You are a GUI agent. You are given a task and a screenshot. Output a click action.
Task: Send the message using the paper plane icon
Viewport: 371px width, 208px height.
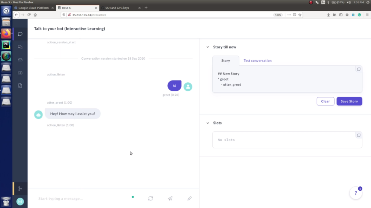[x=170, y=198]
